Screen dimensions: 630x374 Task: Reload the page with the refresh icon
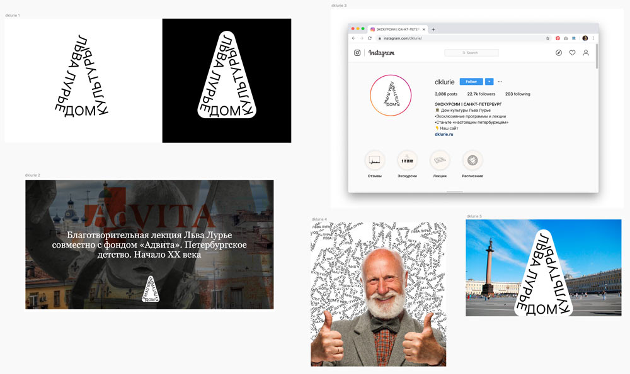[370, 38]
